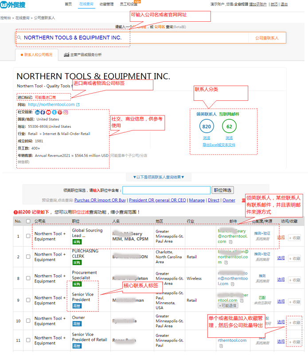Image resolution: width=308 pixels, height=359 pixels.
Task: Open the 员工和设置 menu item
Action: [x=129, y=4]
